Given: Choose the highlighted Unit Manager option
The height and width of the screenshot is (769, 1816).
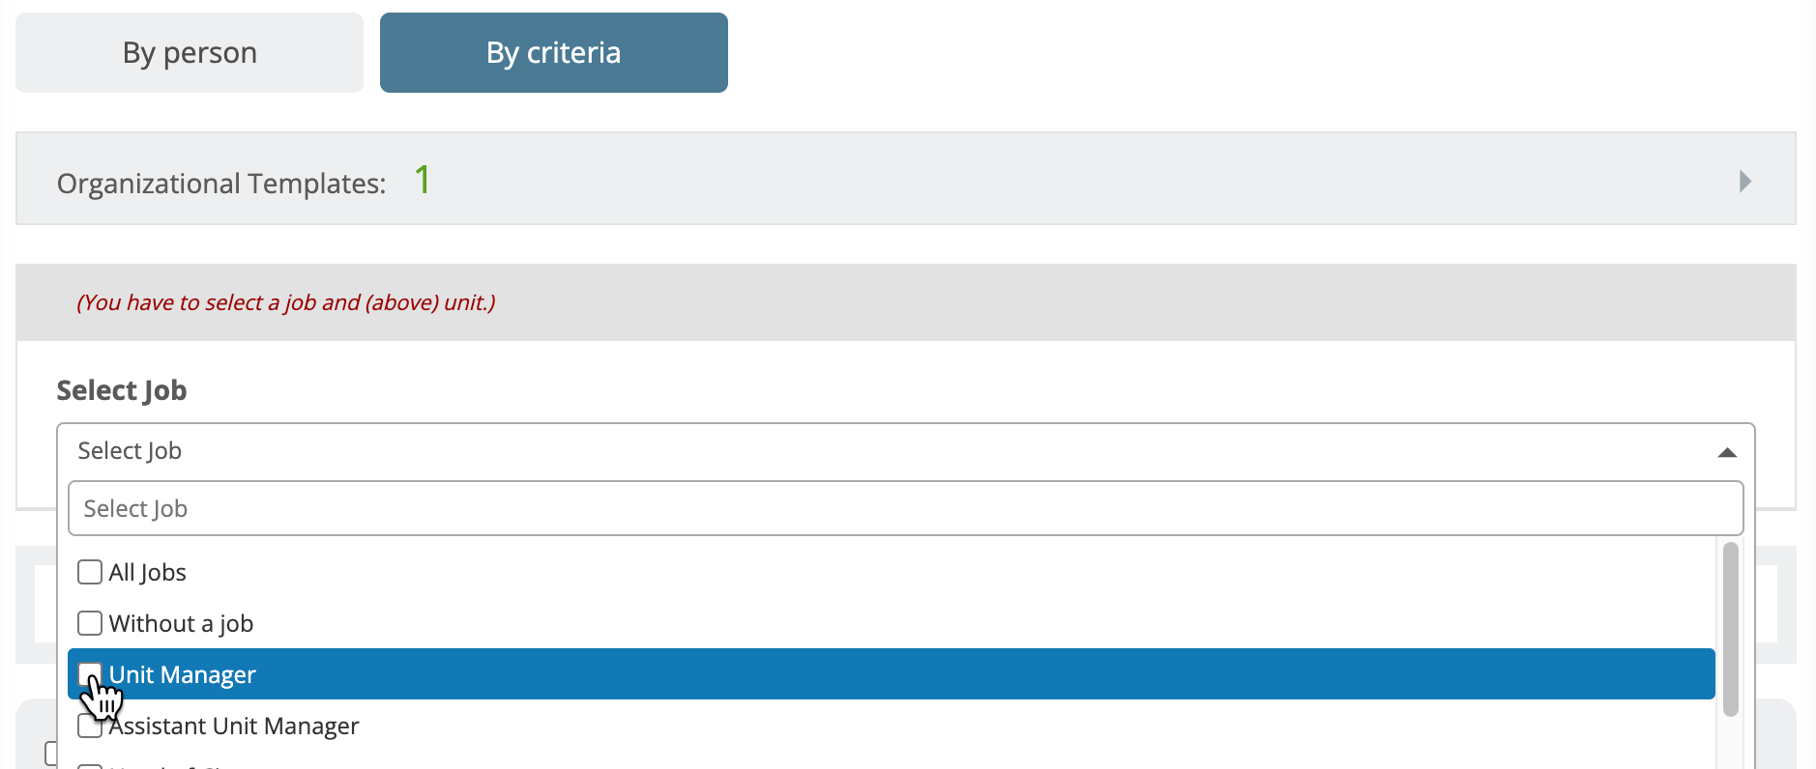Looking at the screenshot, I should click(x=891, y=674).
